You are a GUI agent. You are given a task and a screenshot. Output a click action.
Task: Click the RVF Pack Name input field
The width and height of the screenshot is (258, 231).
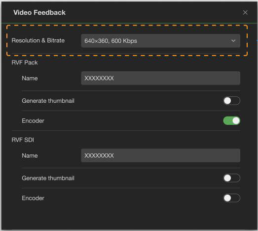coord(161,78)
